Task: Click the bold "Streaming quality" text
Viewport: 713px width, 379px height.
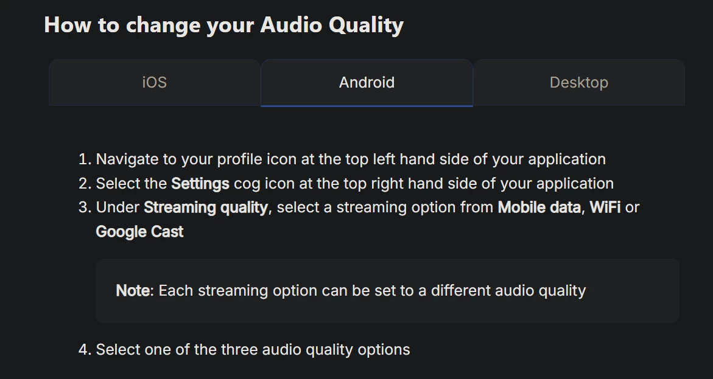Action: tap(205, 207)
